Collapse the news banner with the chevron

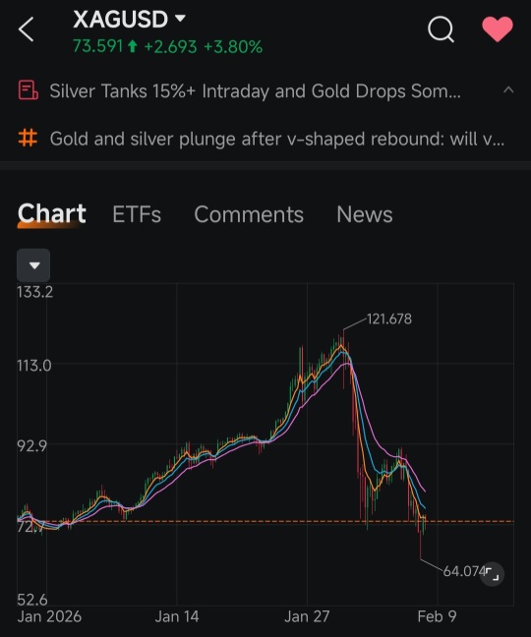pyautogui.click(x=508, y=90)
